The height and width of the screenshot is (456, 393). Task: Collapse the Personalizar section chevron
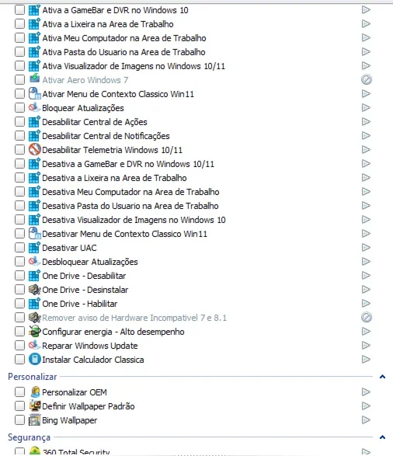tap(383, 377)
